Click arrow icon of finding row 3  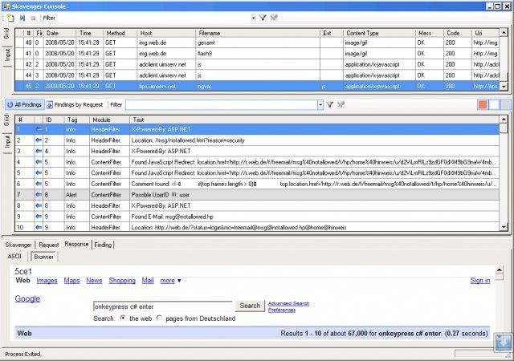39,151
